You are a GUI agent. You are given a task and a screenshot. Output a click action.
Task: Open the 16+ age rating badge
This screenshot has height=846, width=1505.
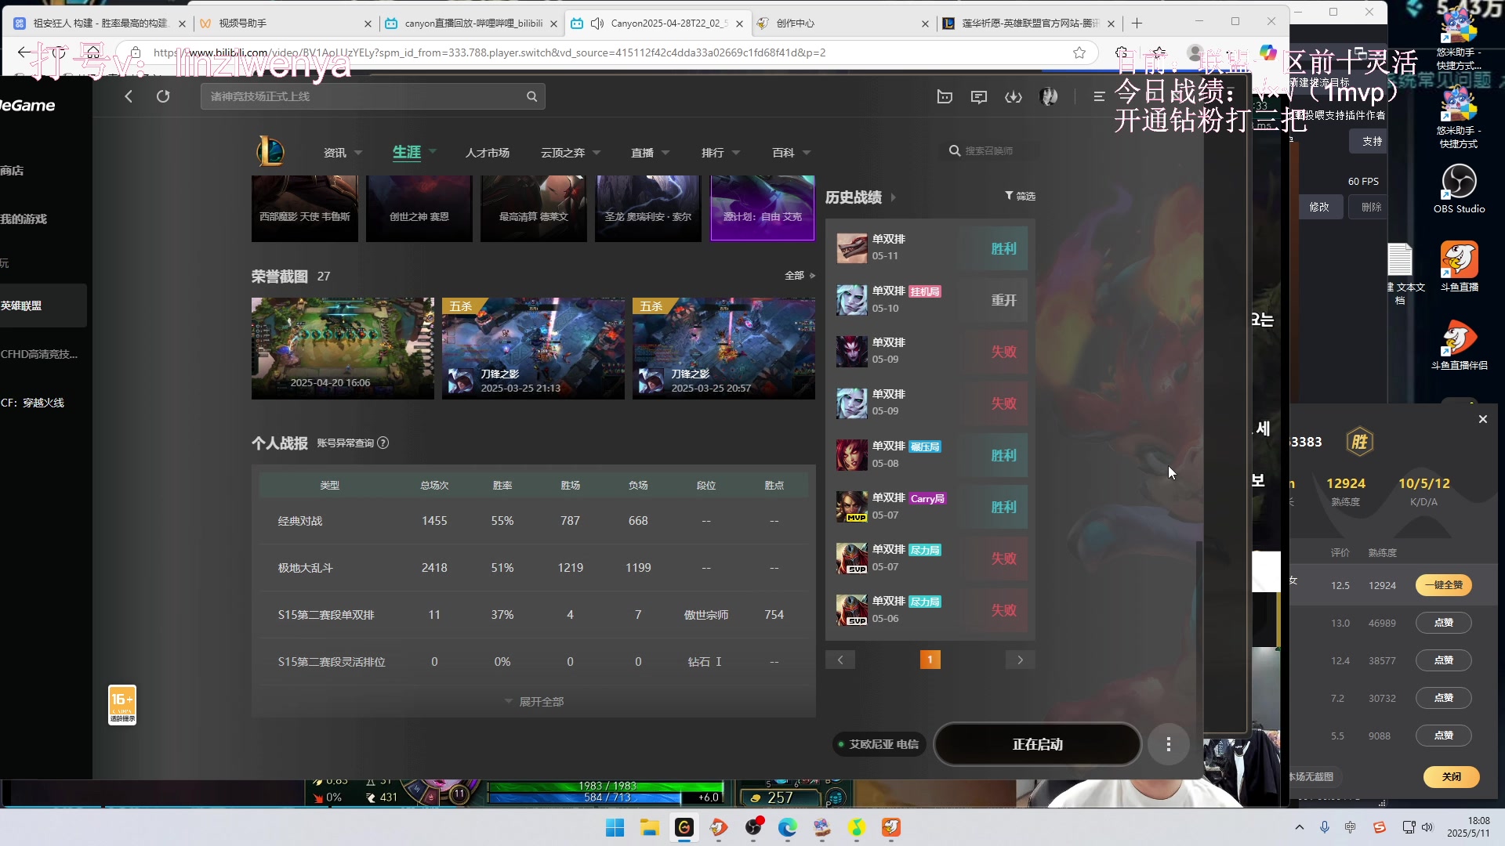122,705
